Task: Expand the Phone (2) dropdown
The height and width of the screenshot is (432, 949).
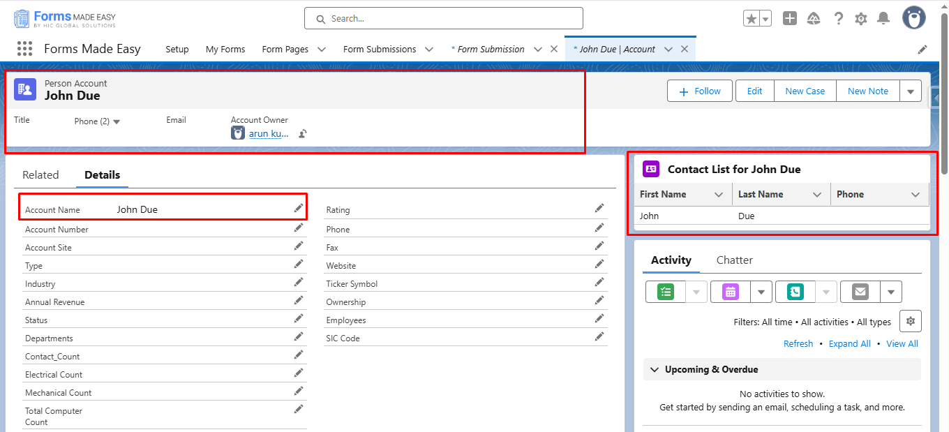Action: (117, 121)
